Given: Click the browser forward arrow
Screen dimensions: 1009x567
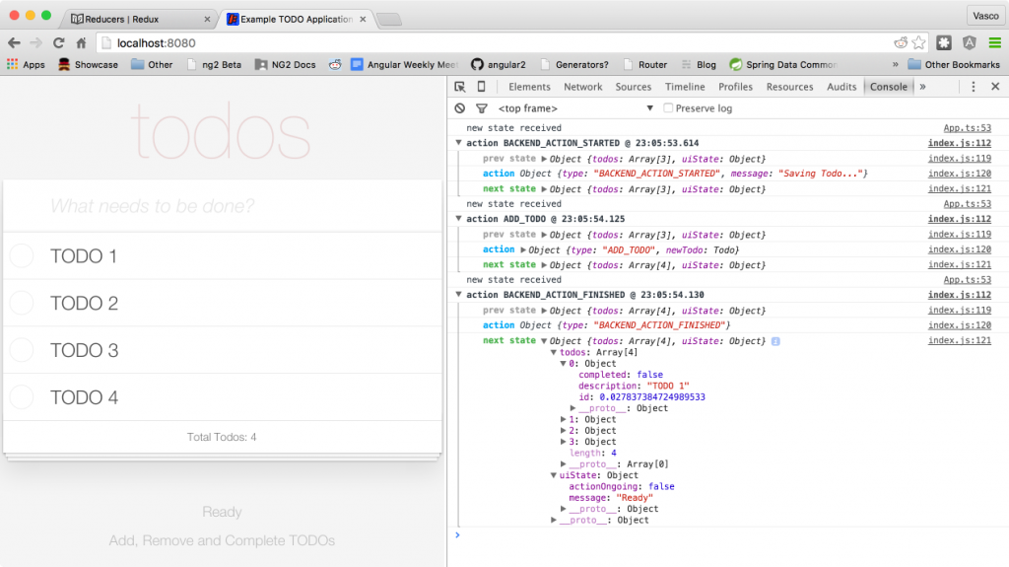Looking at the screenshot, I should coord(36,43).
